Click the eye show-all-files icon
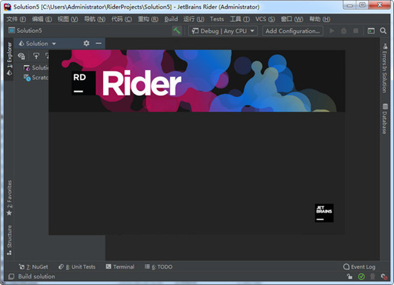 coord(22,56)
